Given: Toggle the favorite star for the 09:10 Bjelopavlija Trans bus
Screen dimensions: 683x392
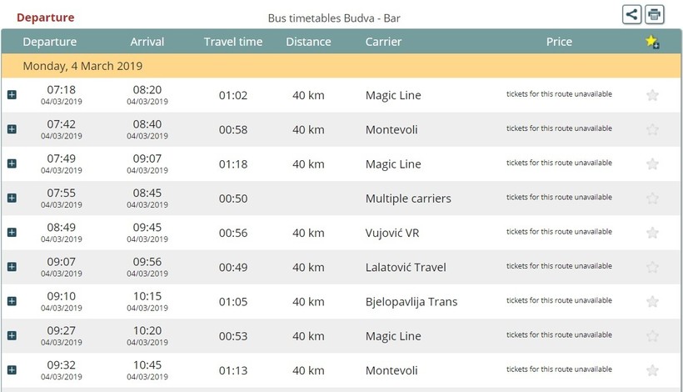Looking at the screenshot, I should (652, 301).
